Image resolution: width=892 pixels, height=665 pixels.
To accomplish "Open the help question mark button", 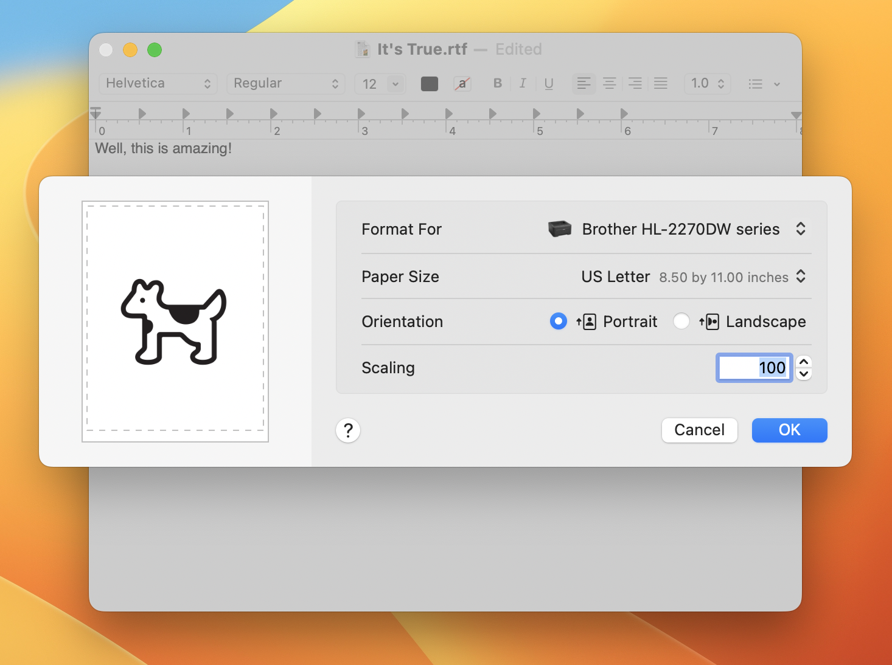I will [x=347, y=430].
